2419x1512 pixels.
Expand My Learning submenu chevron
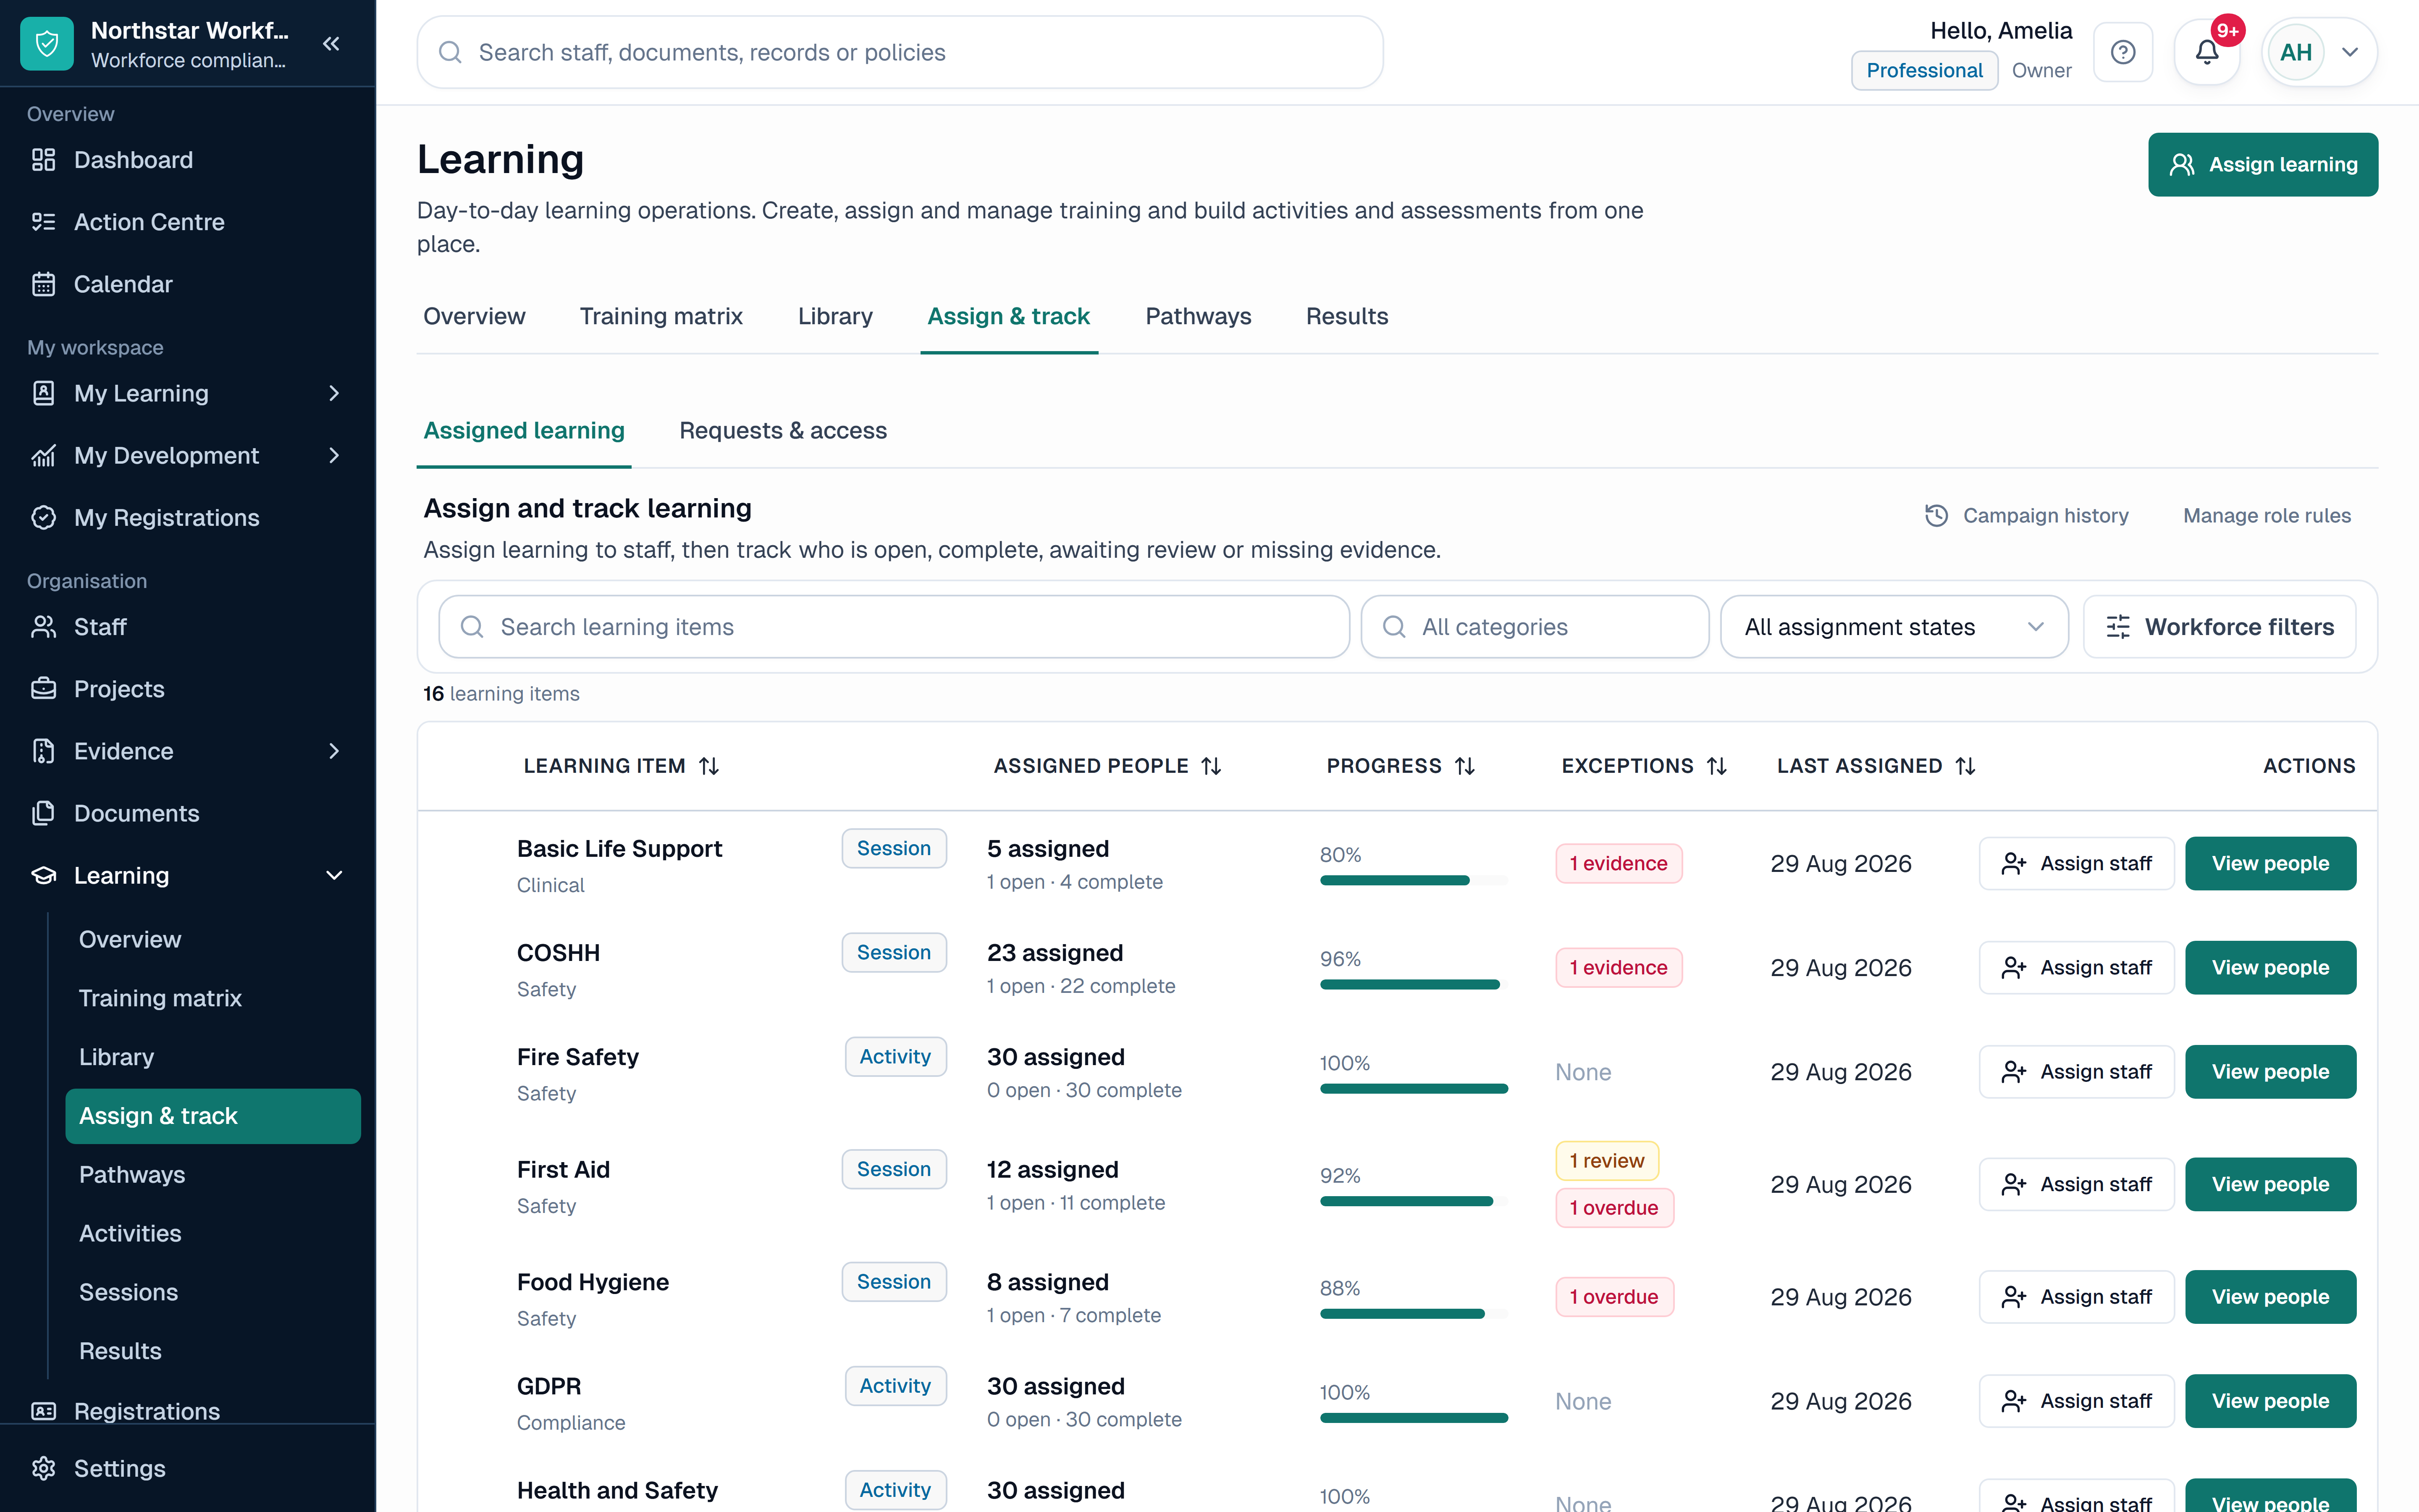click(334, 393)
